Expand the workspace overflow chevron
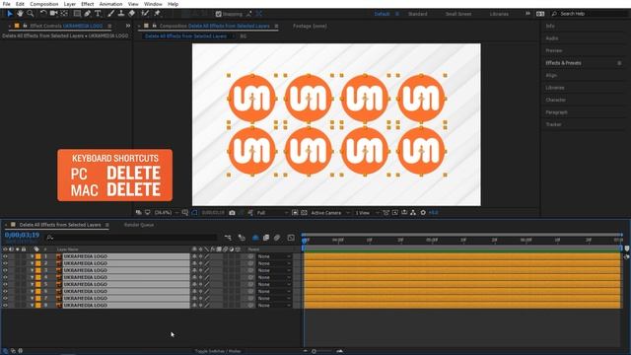The height and width of the screenshot is (355, 631). click(527, 14)
